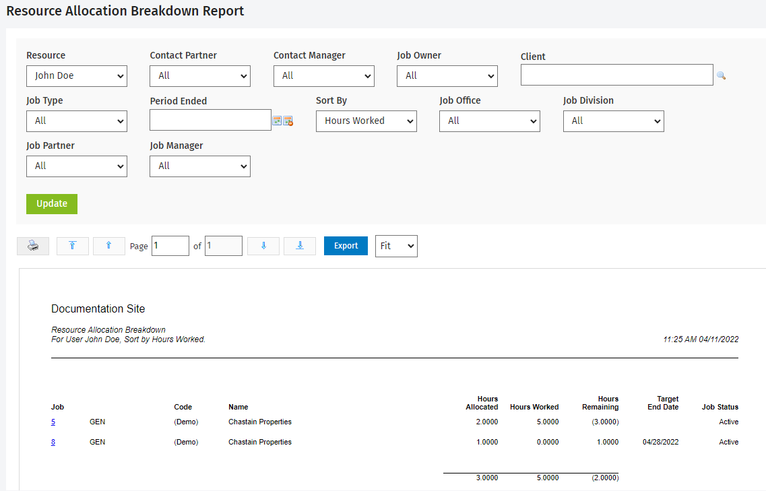The image size is (766, 491).
Task: Click the total Hours Remaining (2.0000)
Action: pos(605,478)
